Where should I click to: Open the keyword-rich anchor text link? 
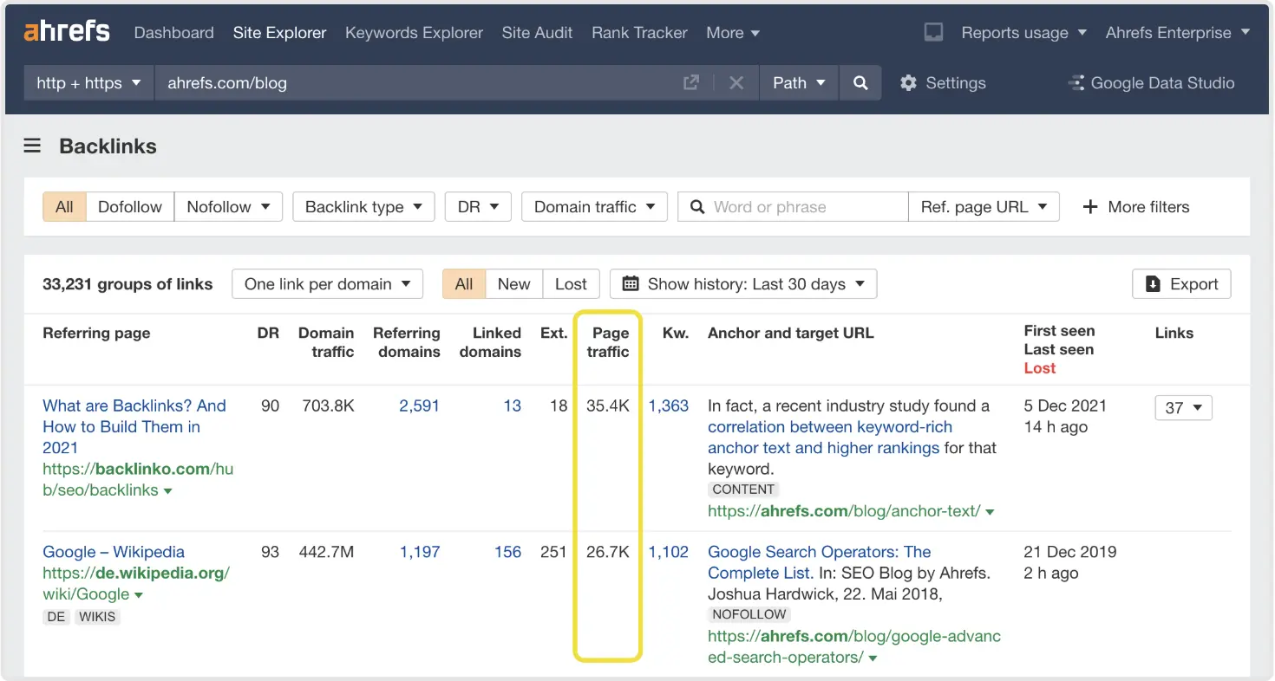click(x=829, y=438)
